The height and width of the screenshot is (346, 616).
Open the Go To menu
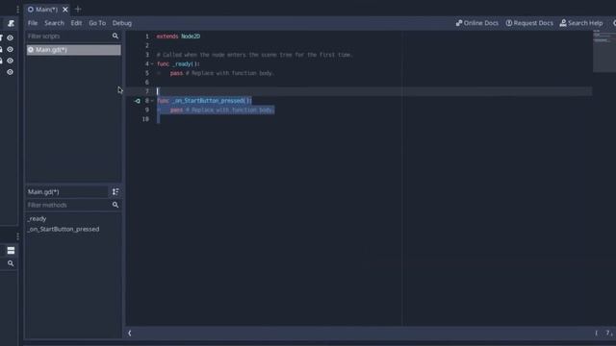[x=97, y=23]
